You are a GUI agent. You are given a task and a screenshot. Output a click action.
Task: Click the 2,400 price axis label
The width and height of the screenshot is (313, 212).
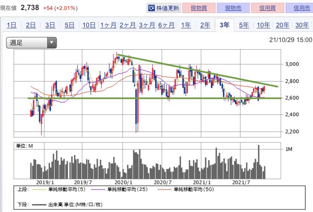pyautogui.click(x=292, y=115)
